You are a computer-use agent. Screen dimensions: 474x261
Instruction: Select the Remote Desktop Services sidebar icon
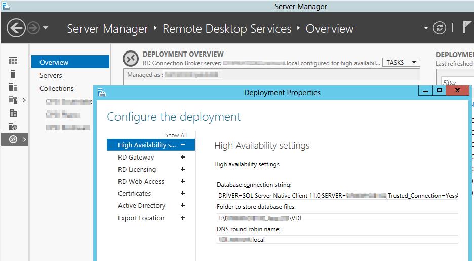point(13,139)
